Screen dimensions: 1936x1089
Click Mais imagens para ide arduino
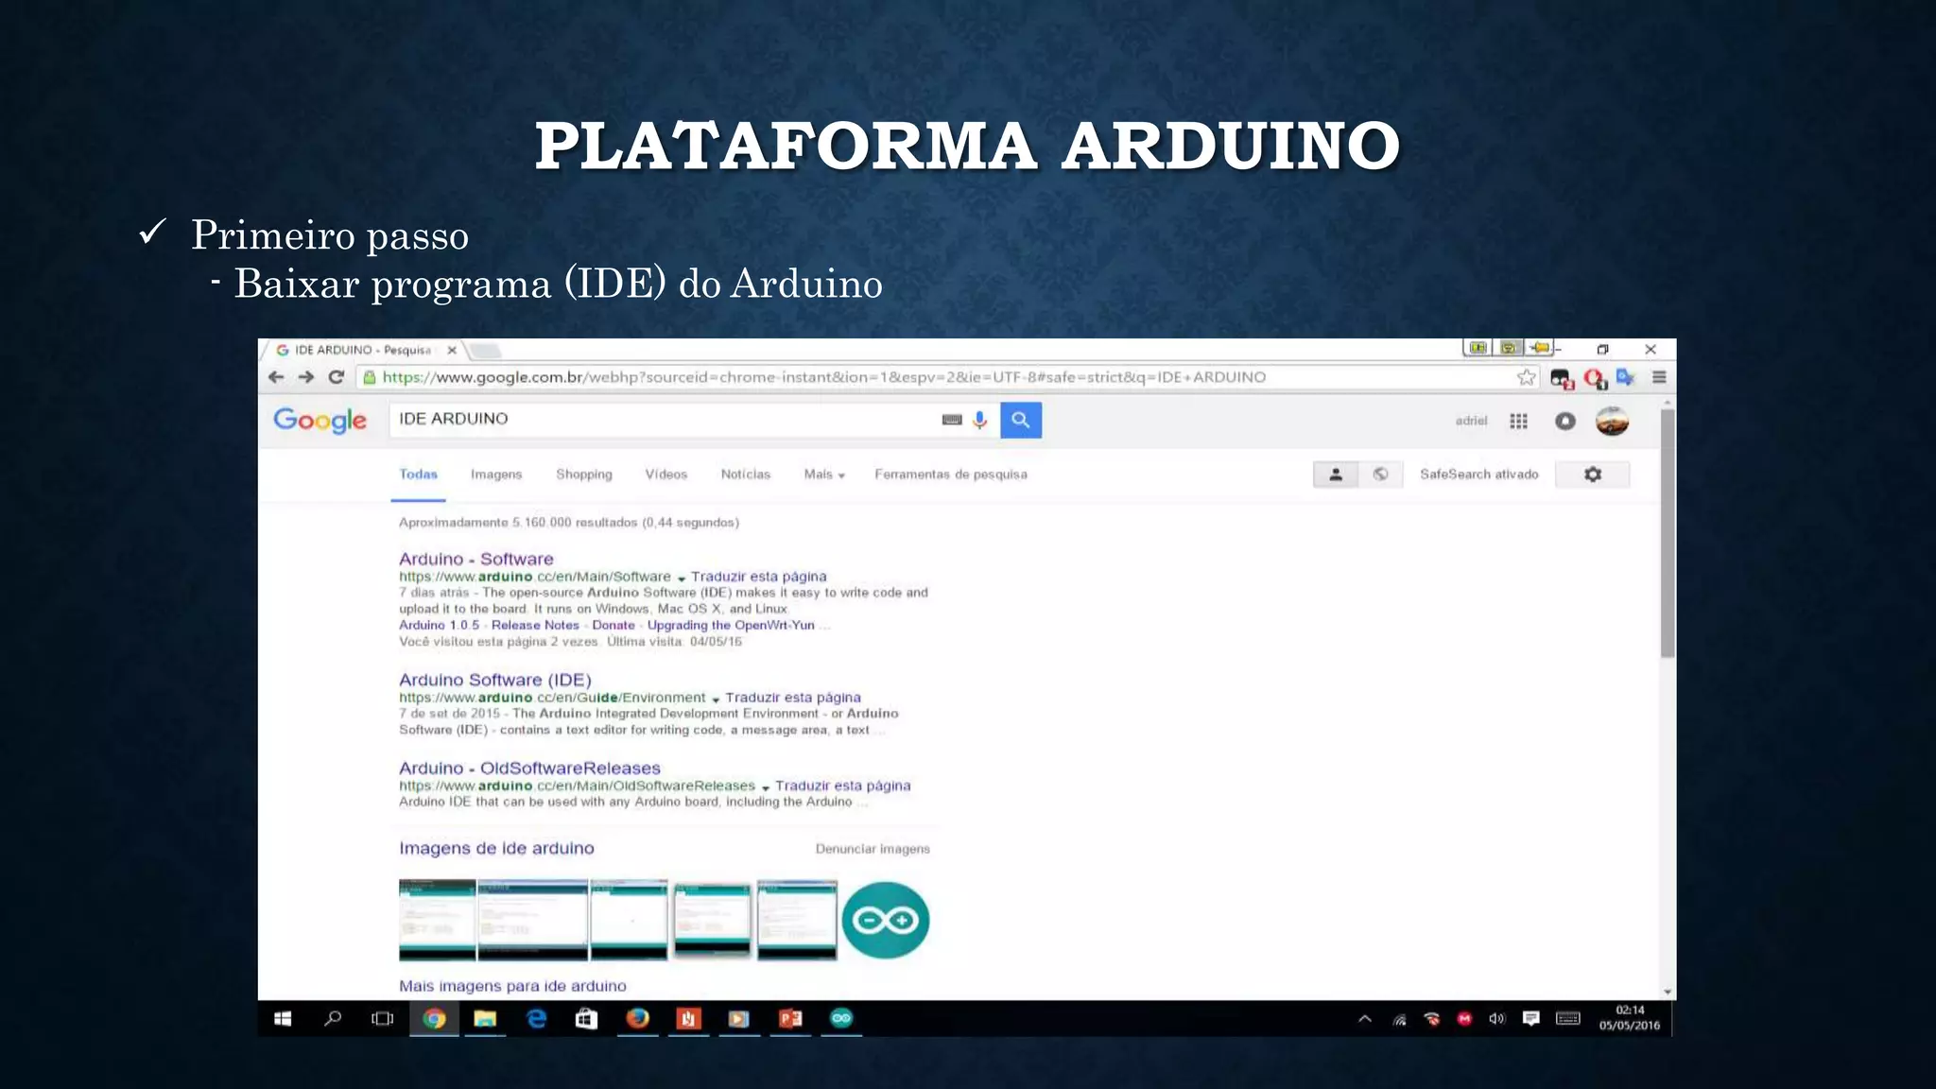click(512, 986)
